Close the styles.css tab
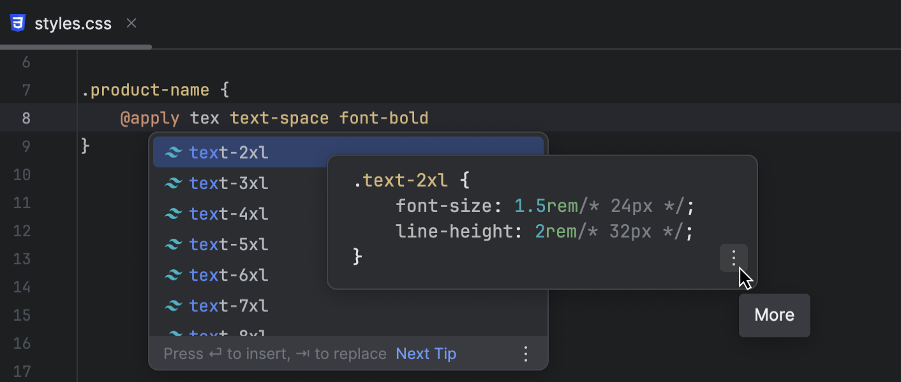901x382 pixels. (131, 23)
